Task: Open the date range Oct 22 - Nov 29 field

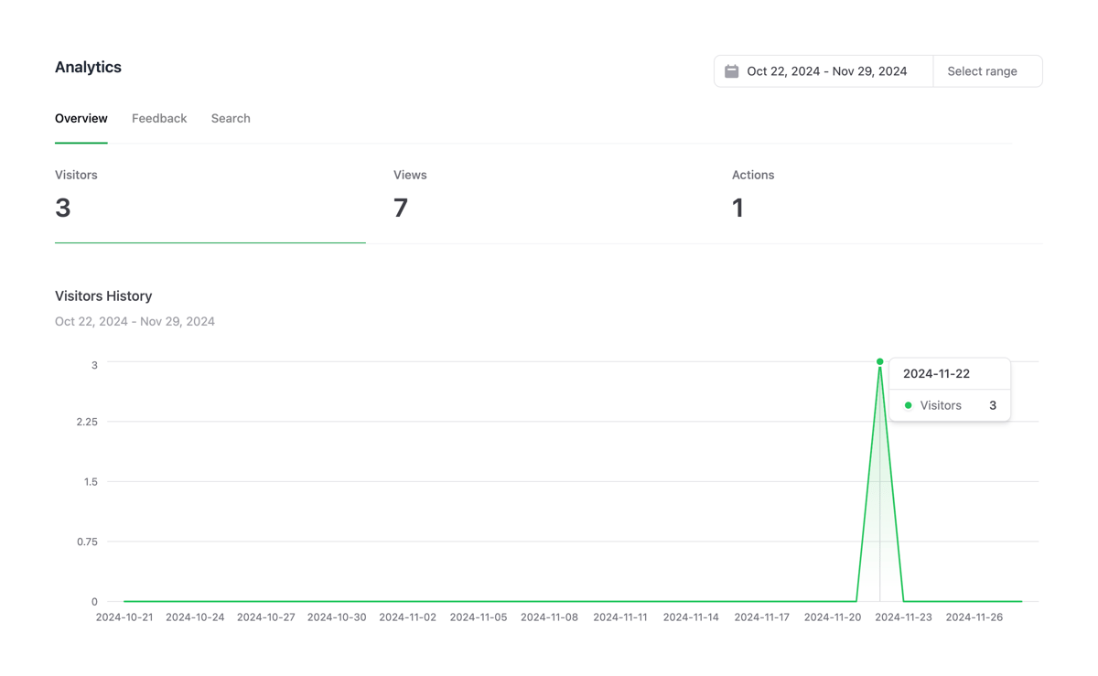Action: pos(822,70)
